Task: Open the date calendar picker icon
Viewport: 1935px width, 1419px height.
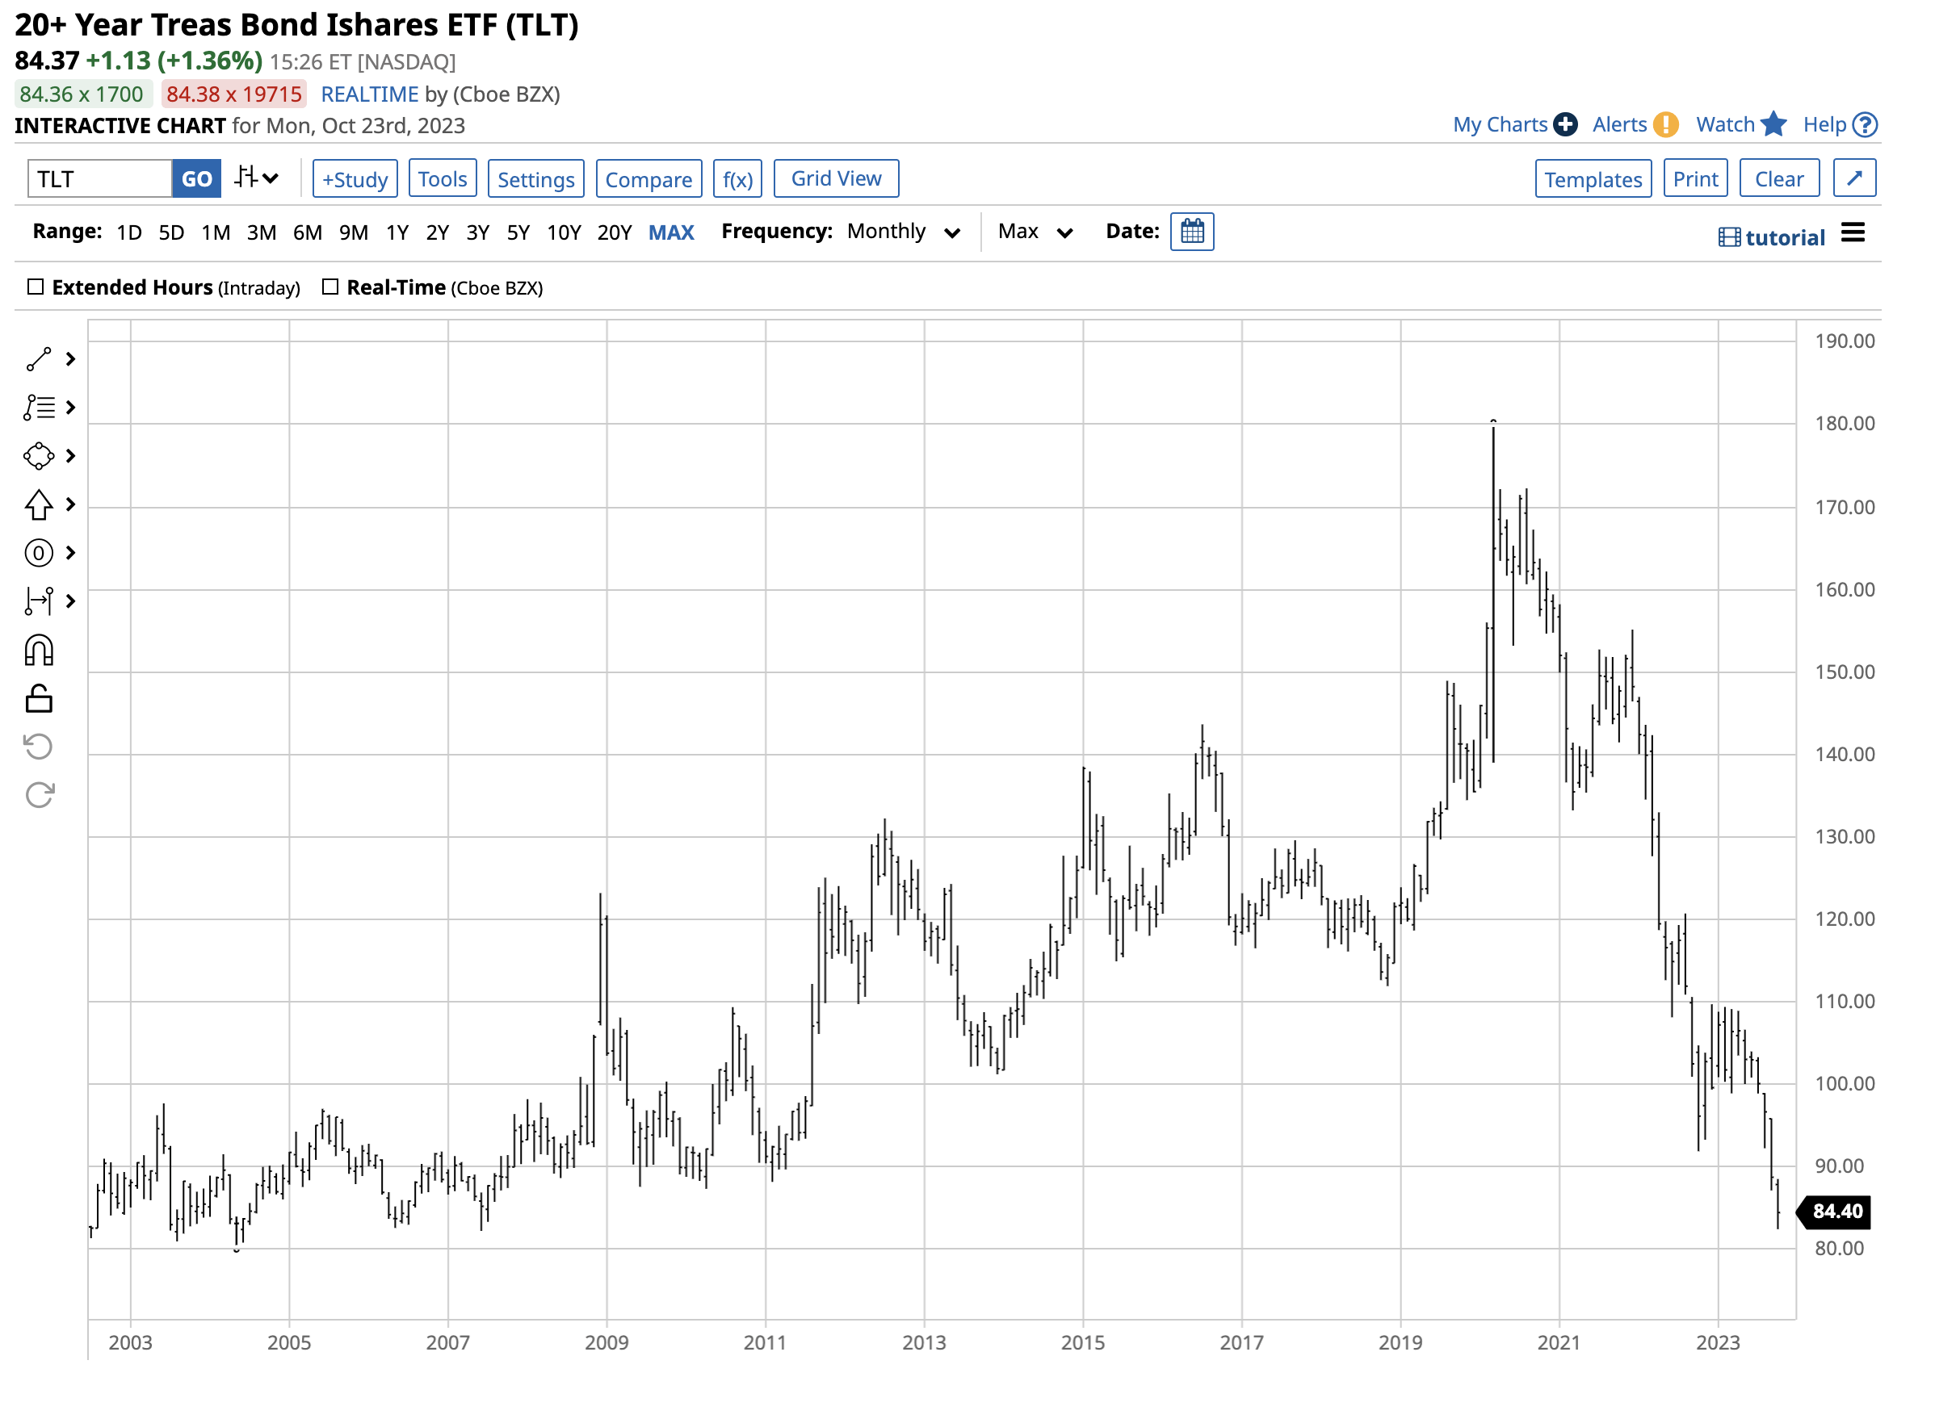Action: pyautogui.click(x=1193, y=232)
